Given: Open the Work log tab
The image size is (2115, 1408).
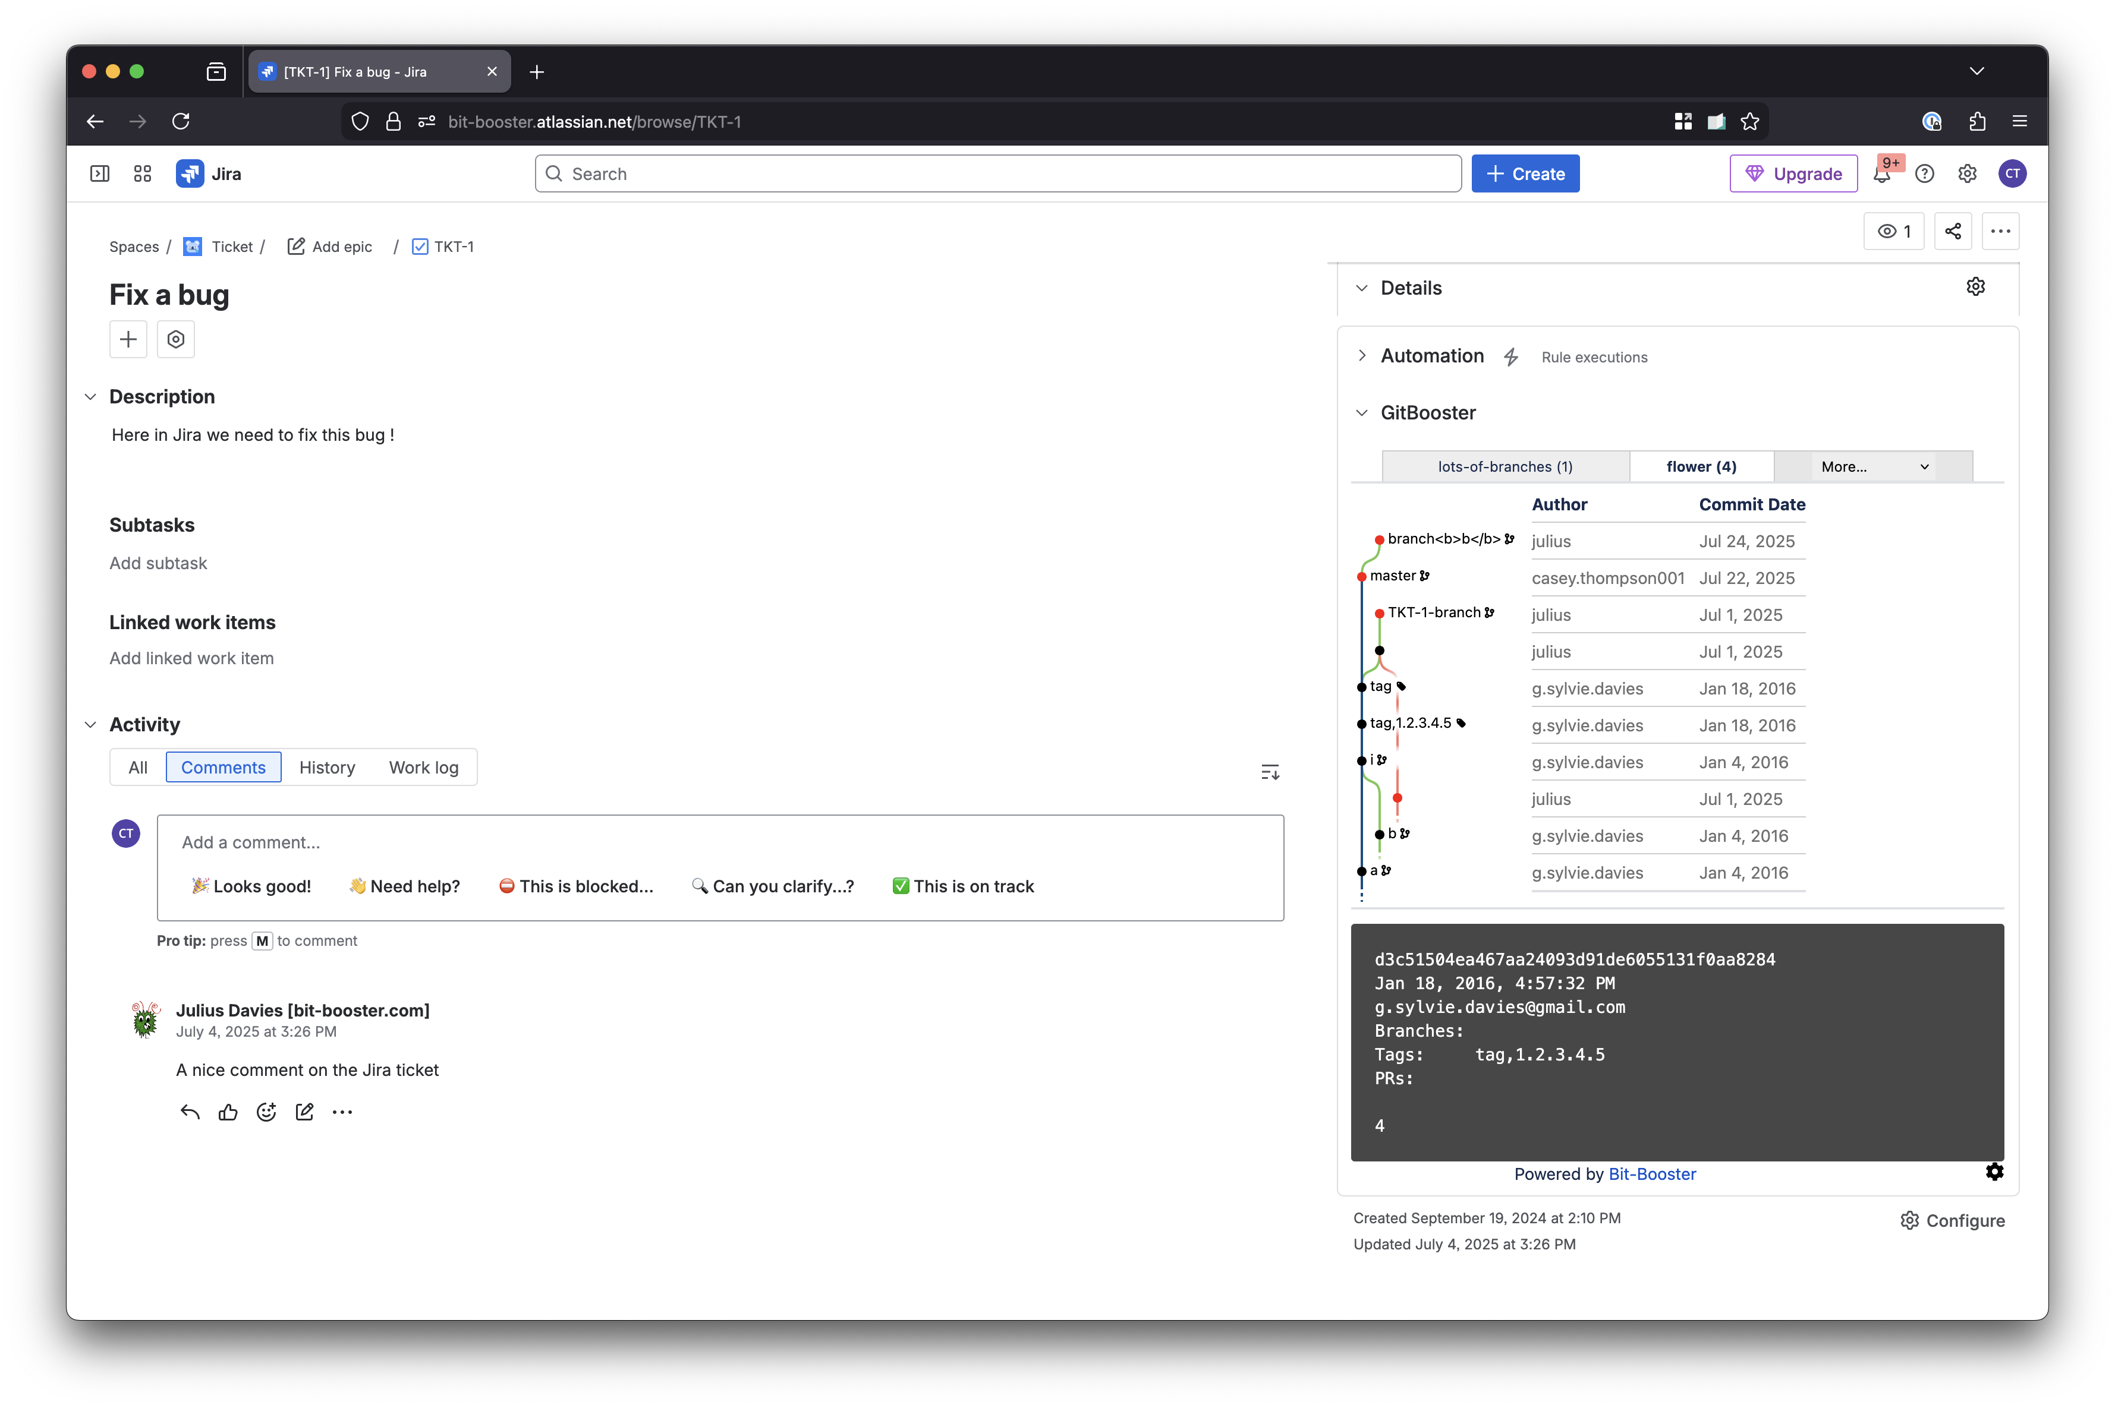Looking at the screenshot, I should (423, 767).
